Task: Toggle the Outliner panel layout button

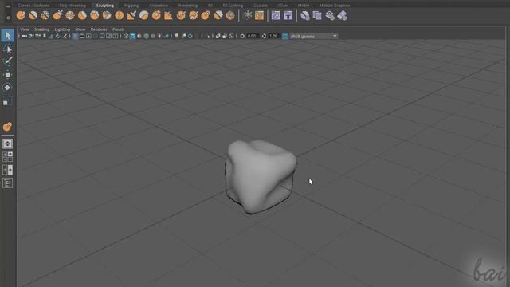Action: 7,183
